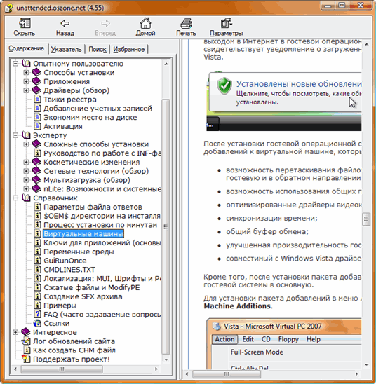376x384 pixels.
Task: Click the tree horizontal scrollbar thumb
Action: pyautogui.click(x=62, y=369)
